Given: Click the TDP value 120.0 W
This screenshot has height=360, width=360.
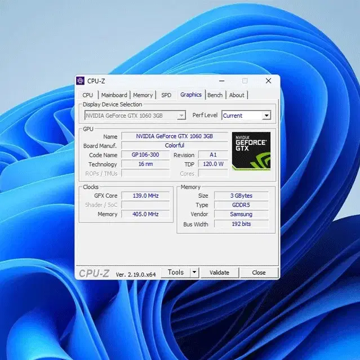Looking at the screenshot, I should [x=213, y=164].
